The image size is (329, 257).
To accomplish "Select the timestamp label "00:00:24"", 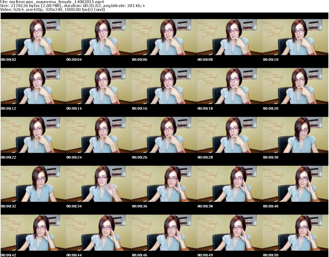I will coord(74,157).
